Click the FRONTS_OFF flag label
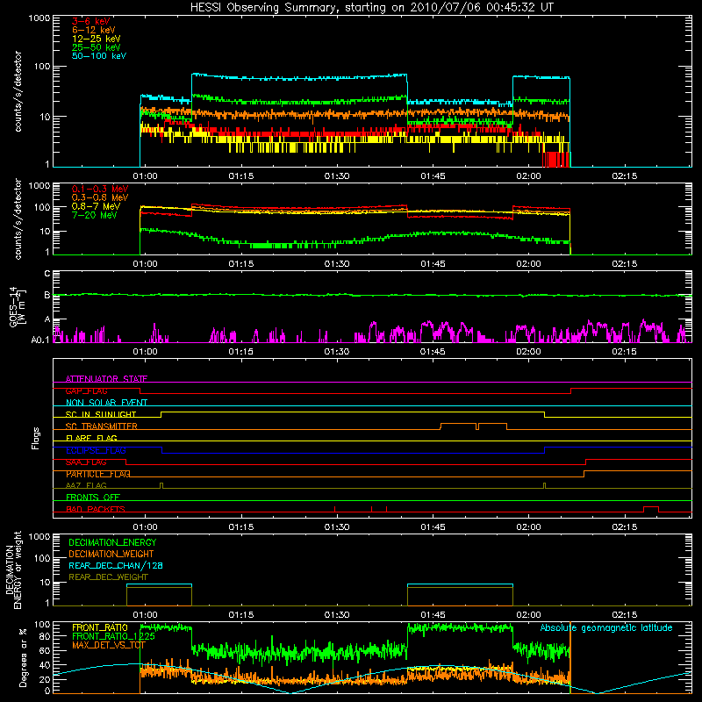 [93, 498]
